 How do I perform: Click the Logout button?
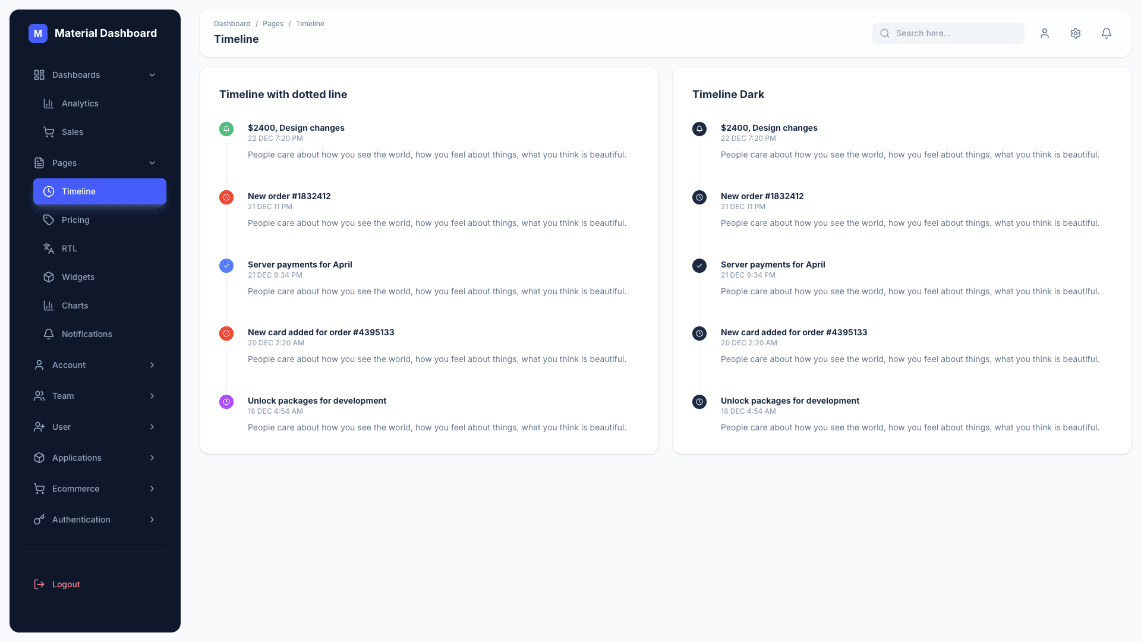[x=65, y=584]
